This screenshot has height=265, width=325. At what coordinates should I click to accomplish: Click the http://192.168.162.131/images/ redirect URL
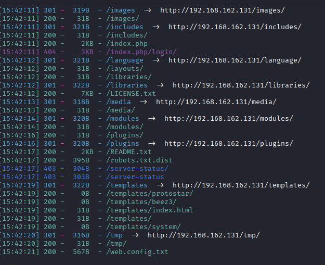click(x=223, y=10)
